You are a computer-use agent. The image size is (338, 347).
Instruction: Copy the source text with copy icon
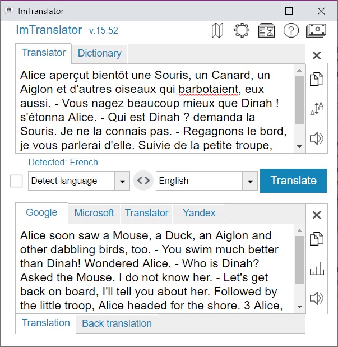tap(317, 79)
